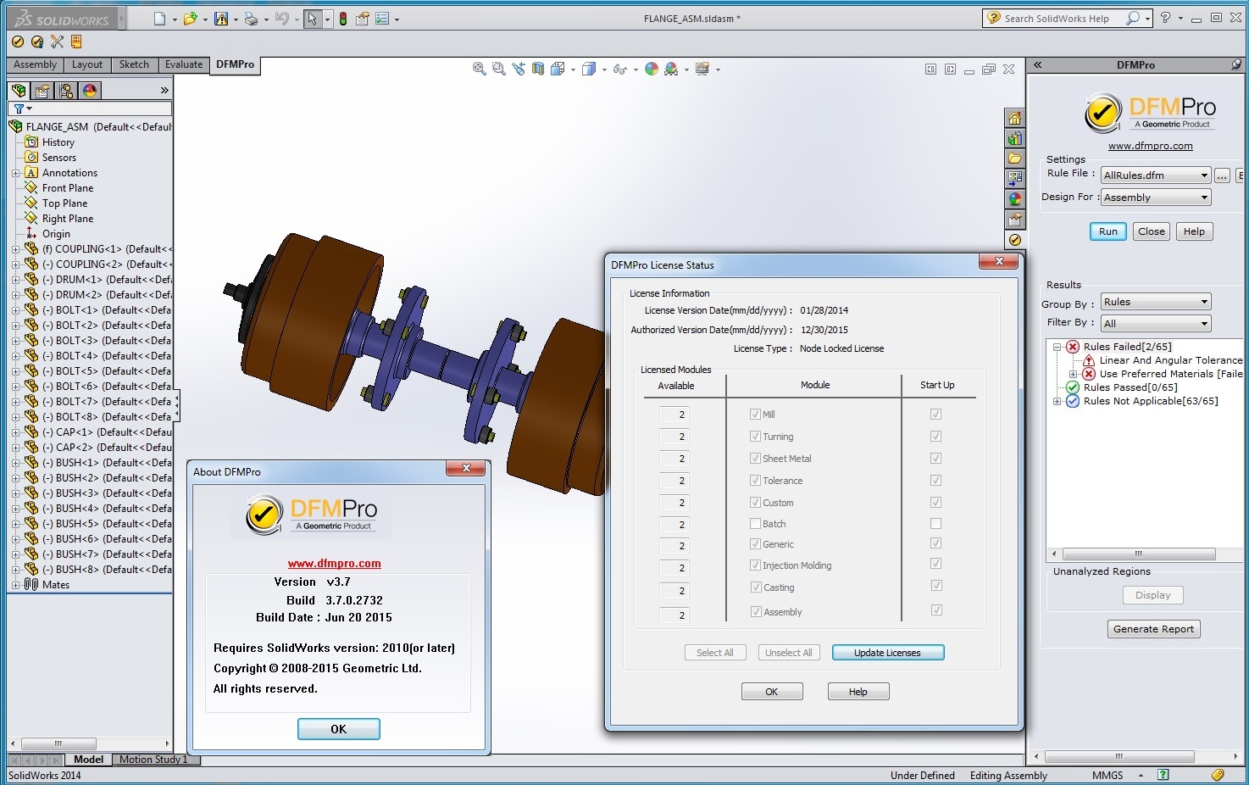The width and height of the screenshot is (1249, 785).
Task: Click the Run button in DFMPro panel
Action: click(1108, 231)
